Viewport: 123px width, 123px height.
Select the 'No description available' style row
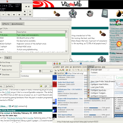coord(33,41)
